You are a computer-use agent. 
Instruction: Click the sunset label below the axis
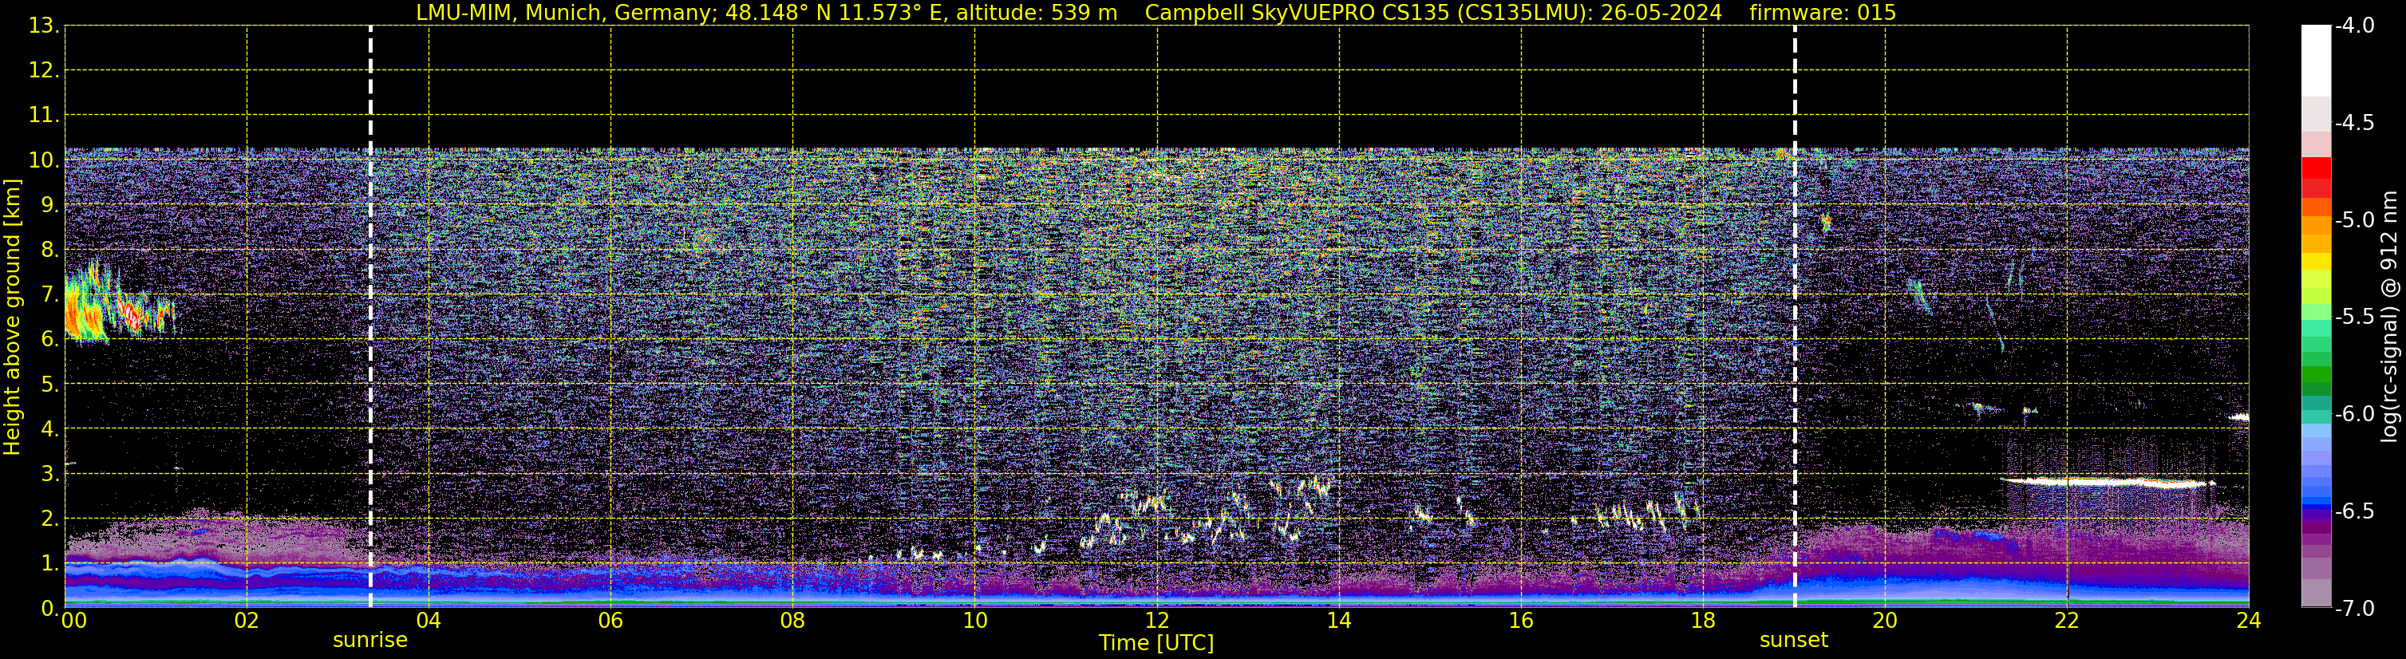point(1793,641)
